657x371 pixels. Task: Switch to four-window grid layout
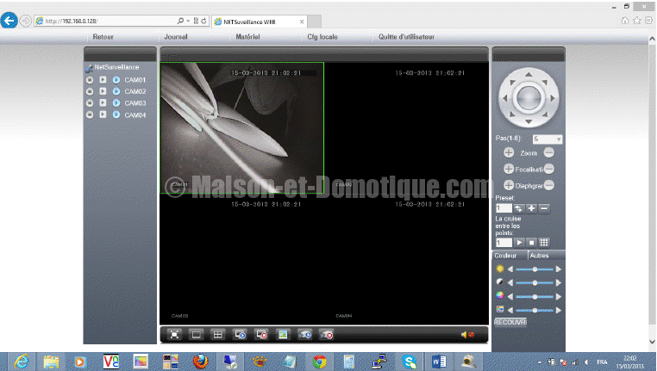tap(217, 335)
